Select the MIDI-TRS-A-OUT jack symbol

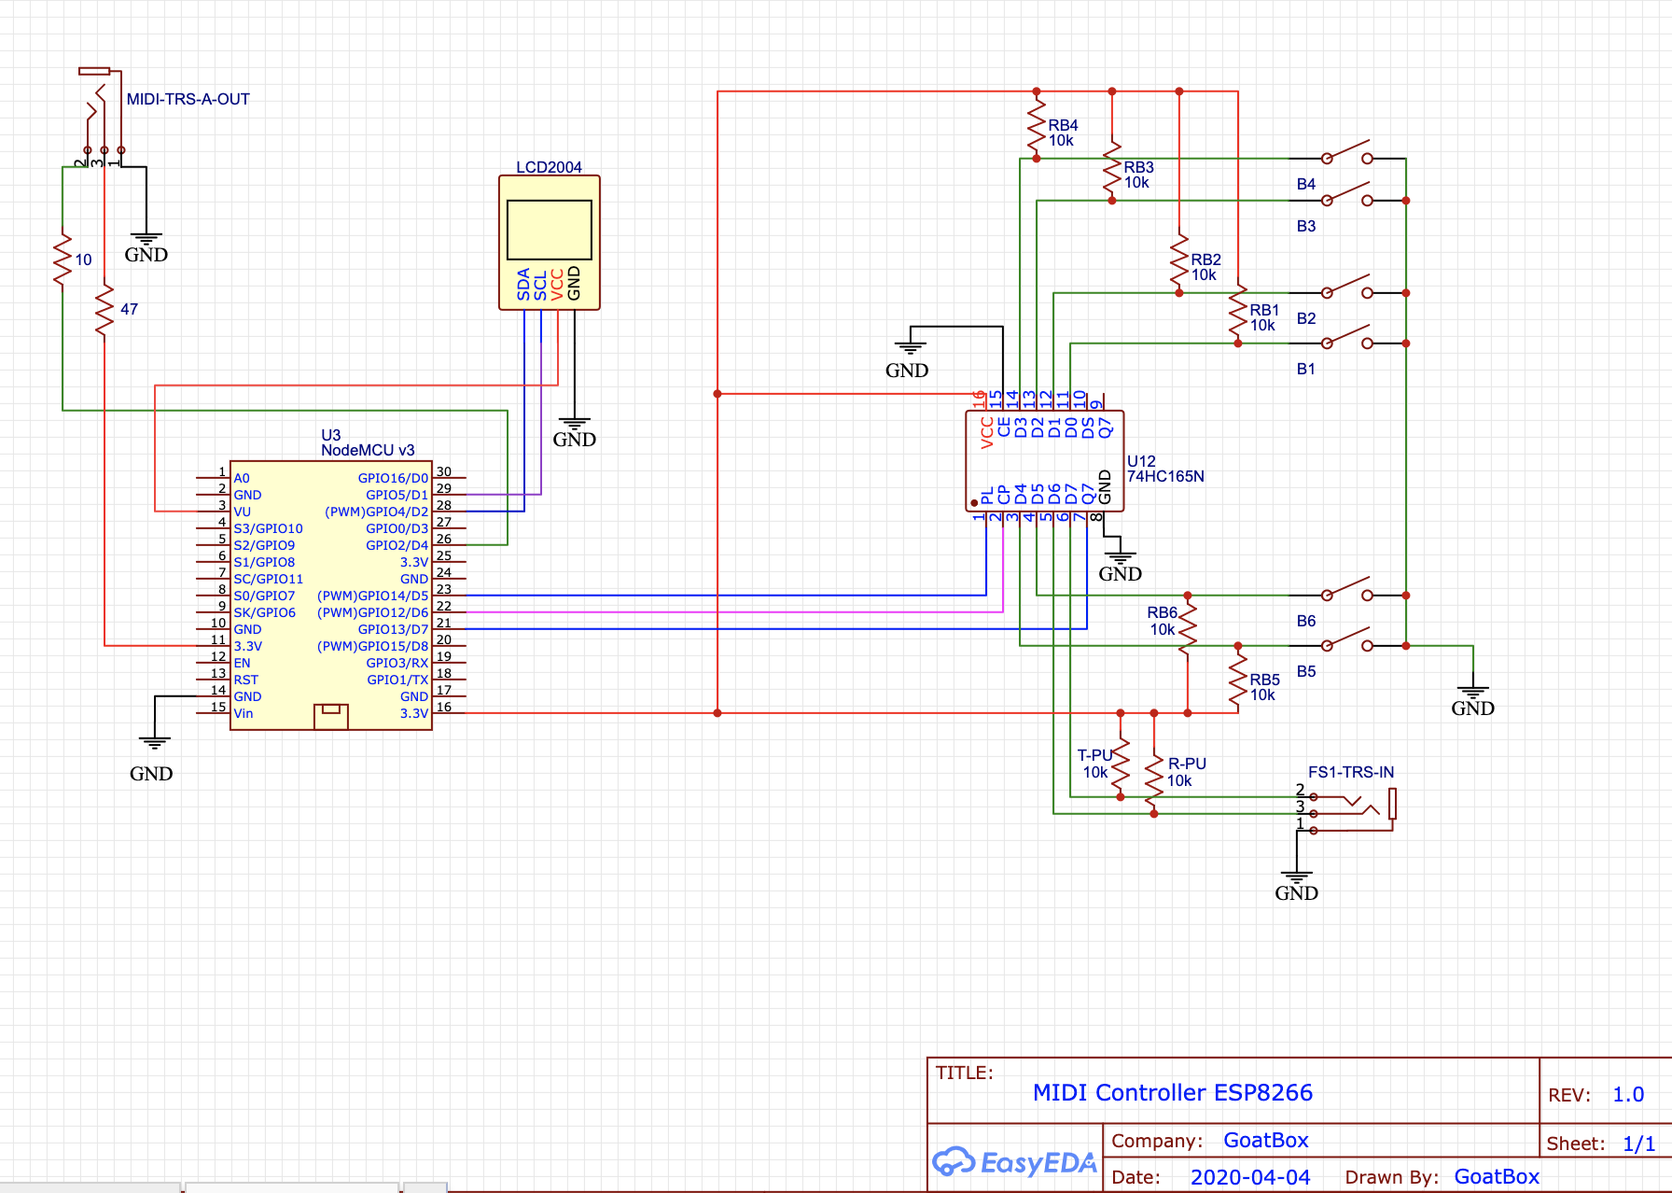pos(101,114)
